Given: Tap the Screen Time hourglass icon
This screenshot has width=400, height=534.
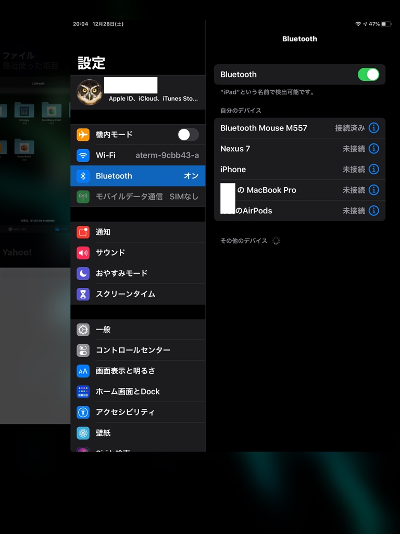Looking at the screenshot, I should tap(83, 294).
